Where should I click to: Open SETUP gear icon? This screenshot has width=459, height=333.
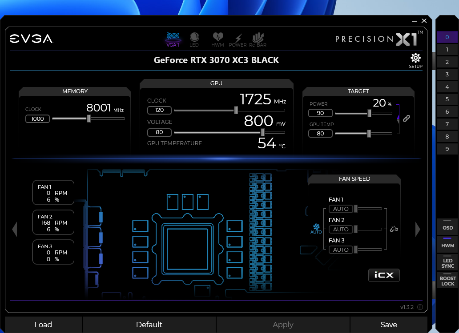coord(415,61)
